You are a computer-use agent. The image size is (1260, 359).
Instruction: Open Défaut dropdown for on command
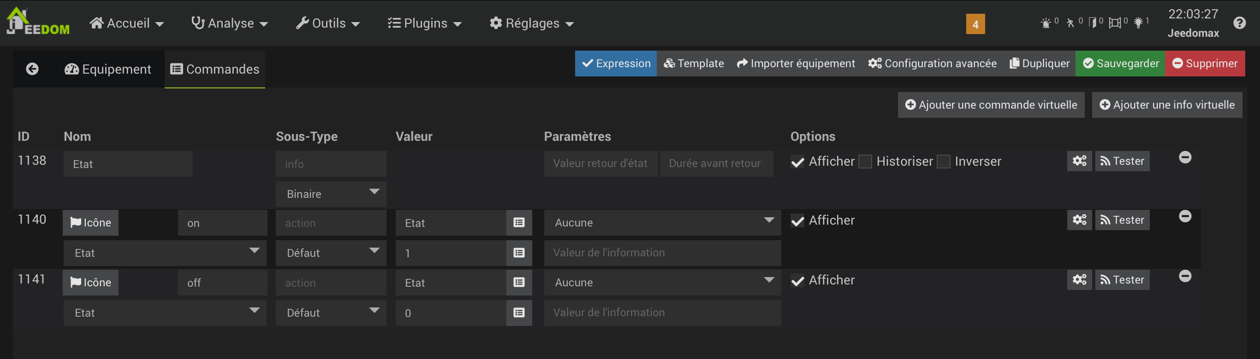(x=331, y=253)
